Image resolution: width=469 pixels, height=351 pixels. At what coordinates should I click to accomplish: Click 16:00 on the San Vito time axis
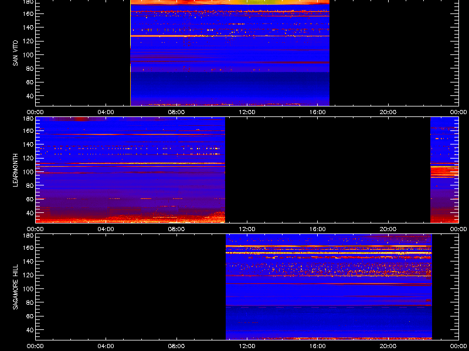pyautogui.click(x=318, y=112)
